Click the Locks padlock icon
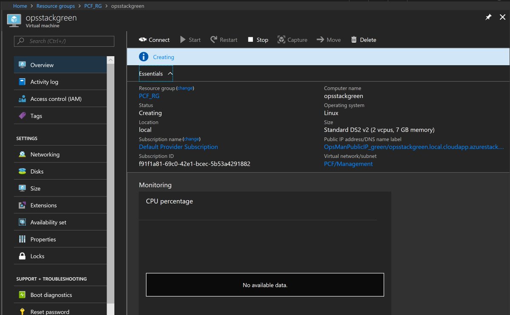 click(x=22, y=256)
